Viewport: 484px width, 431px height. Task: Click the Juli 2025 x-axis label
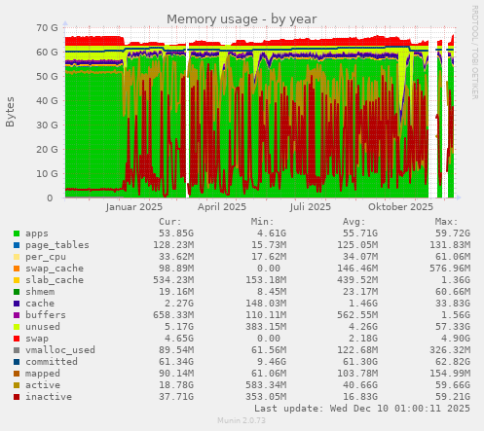click(311, 207)
